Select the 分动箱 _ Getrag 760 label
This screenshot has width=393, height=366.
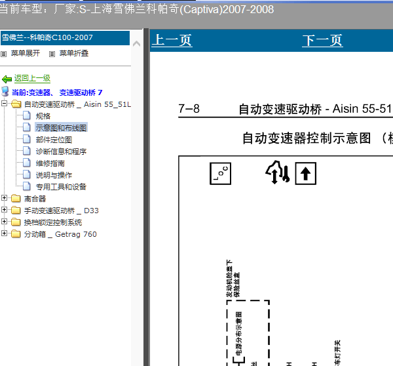click(x=60, y=234)
